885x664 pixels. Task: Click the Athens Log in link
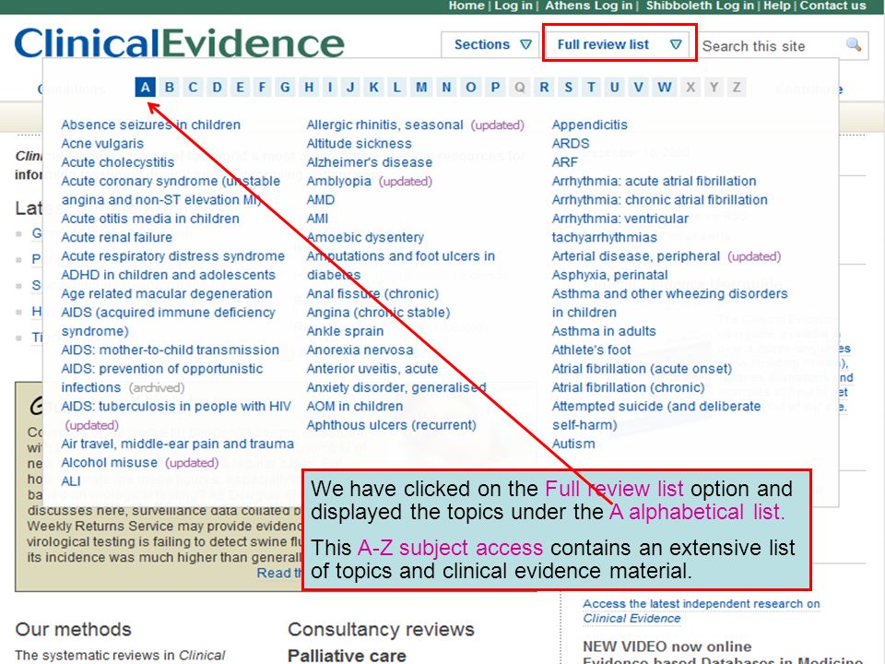click(588, 6)
